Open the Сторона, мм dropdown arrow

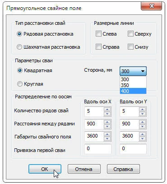coord(143,71)
